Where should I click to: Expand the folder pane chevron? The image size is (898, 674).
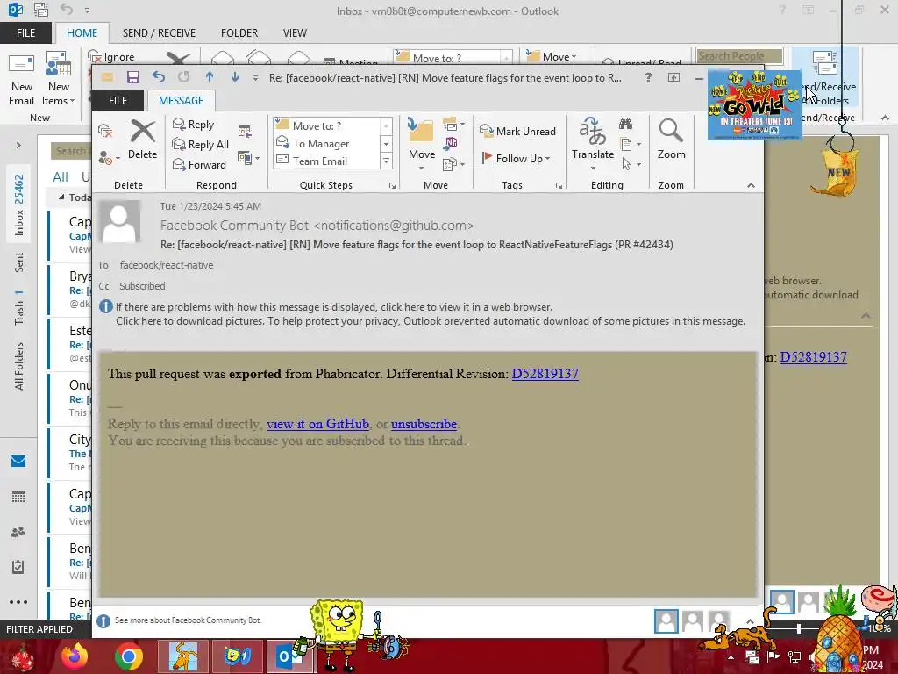coord(18,145)
